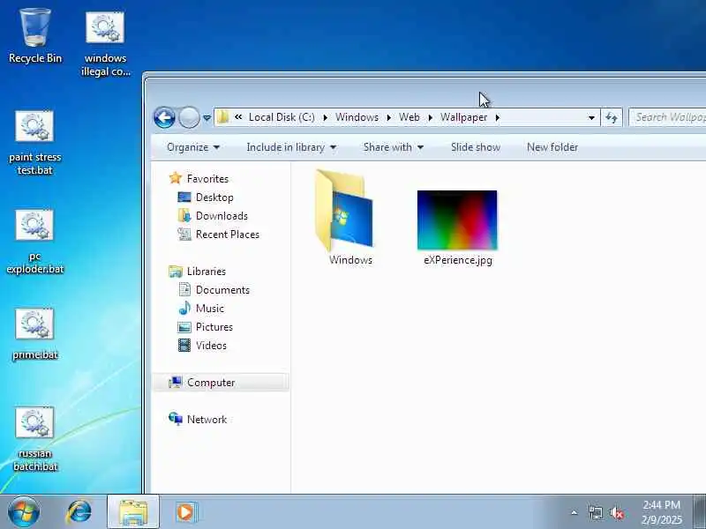Click the Web breadcrumb segment
Image resolution: width=706 pixels, height=529 pixels.
coord(409,117)
